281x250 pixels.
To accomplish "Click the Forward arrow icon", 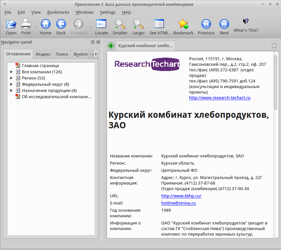I will (x=78, y=24).
